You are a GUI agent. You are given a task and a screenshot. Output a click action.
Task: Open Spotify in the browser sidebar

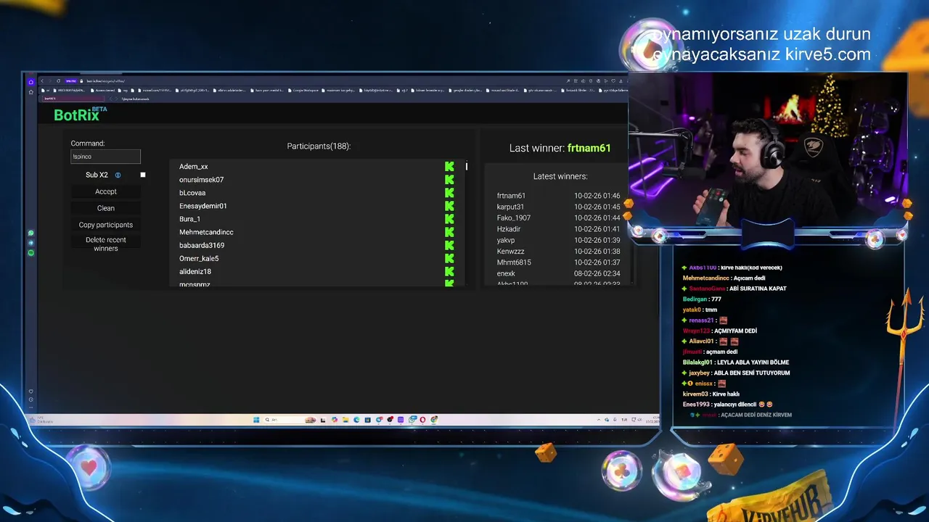click(x=30, y=252)
